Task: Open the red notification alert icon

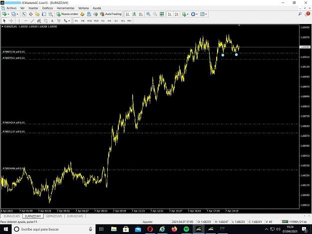Action: tap(308, 13)
